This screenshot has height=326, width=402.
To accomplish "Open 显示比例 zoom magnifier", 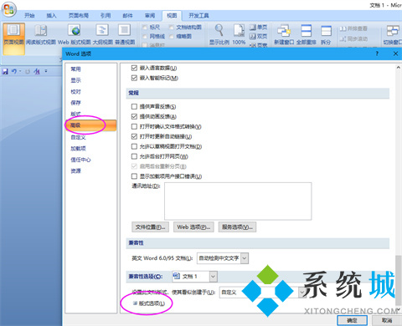I will pos(219,35).
